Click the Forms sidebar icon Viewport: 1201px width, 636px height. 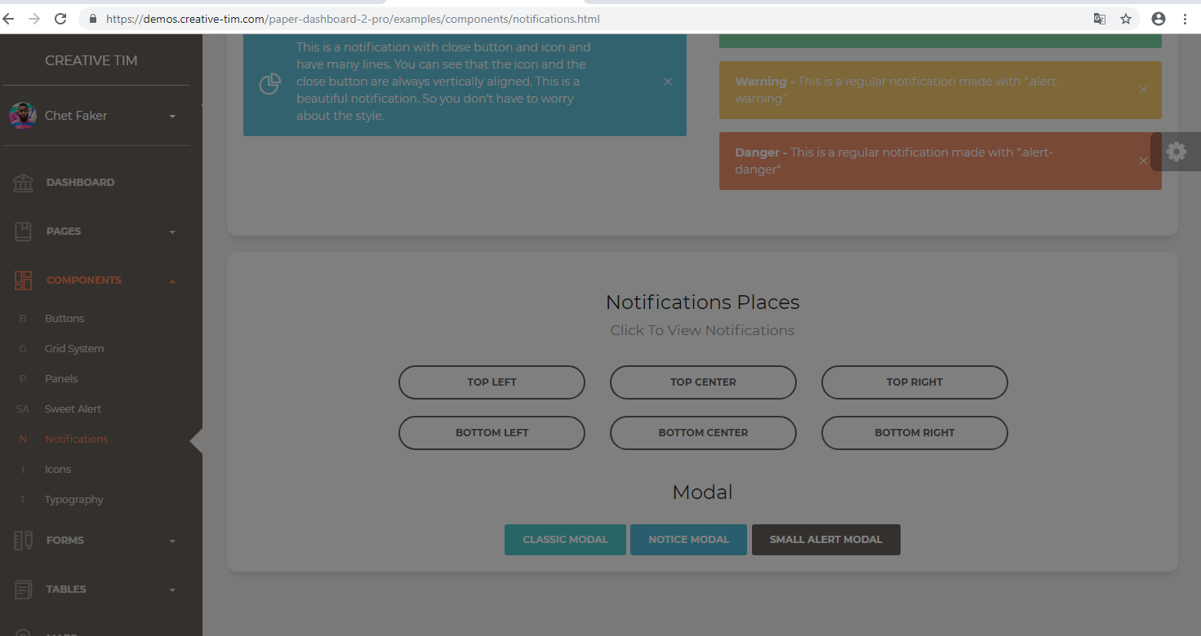coord(23,540)
